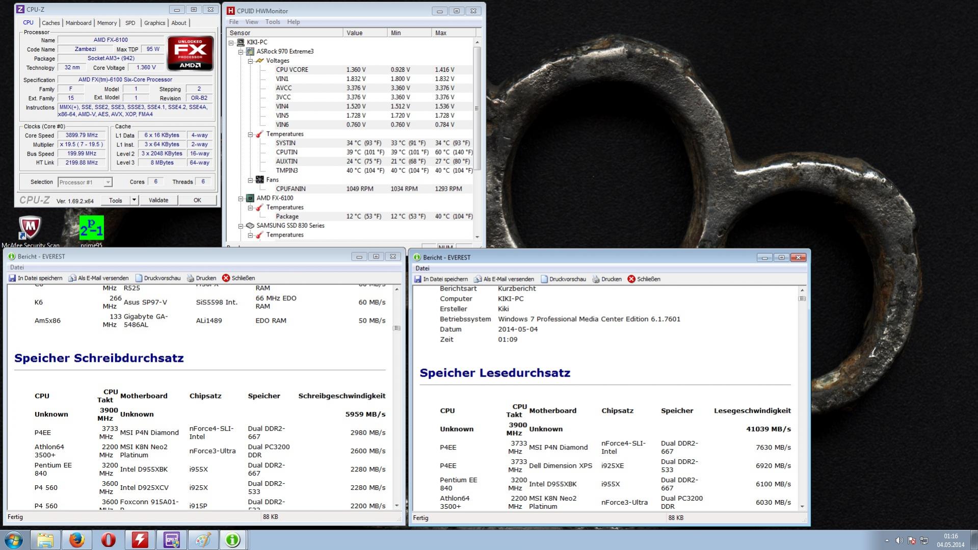Viewport: 978px width, 550px height.
Task: Switch to CPU-Z via its taskbar icon
Action: (x=172, y=540)
